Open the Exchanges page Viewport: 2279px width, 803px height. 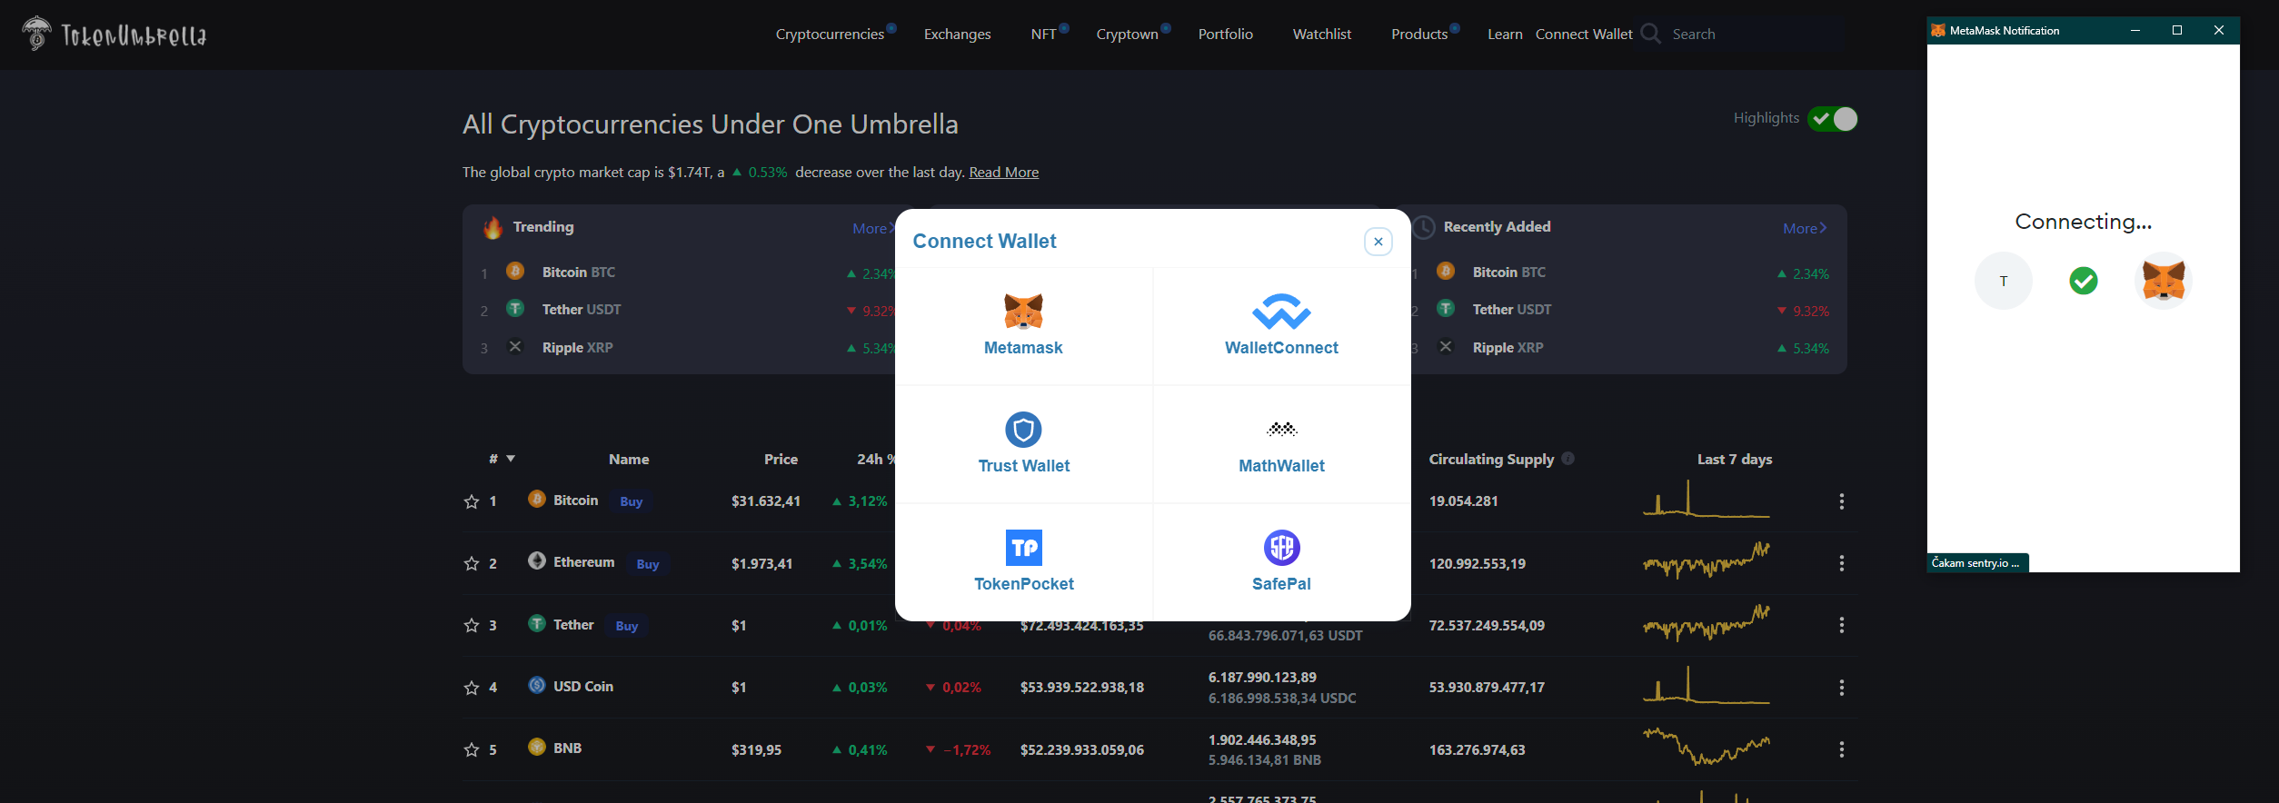click(957, 34)
